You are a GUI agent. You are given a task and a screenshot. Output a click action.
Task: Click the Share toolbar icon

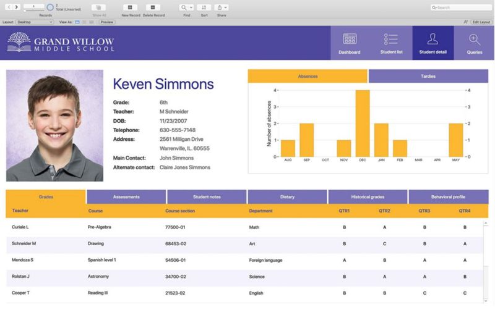coord(219,7)
